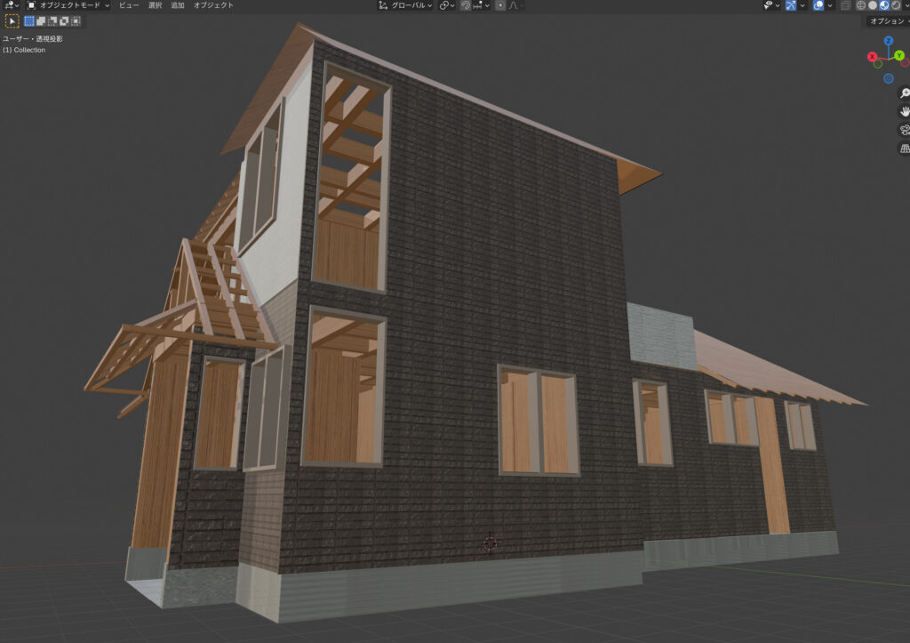Open the 選択 menu
Viewport: 910px width, 643px height.
(x=155, y=5)
